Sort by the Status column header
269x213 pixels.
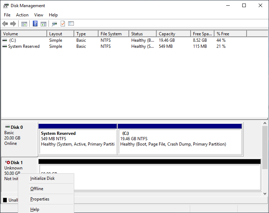tap(143, 34)
